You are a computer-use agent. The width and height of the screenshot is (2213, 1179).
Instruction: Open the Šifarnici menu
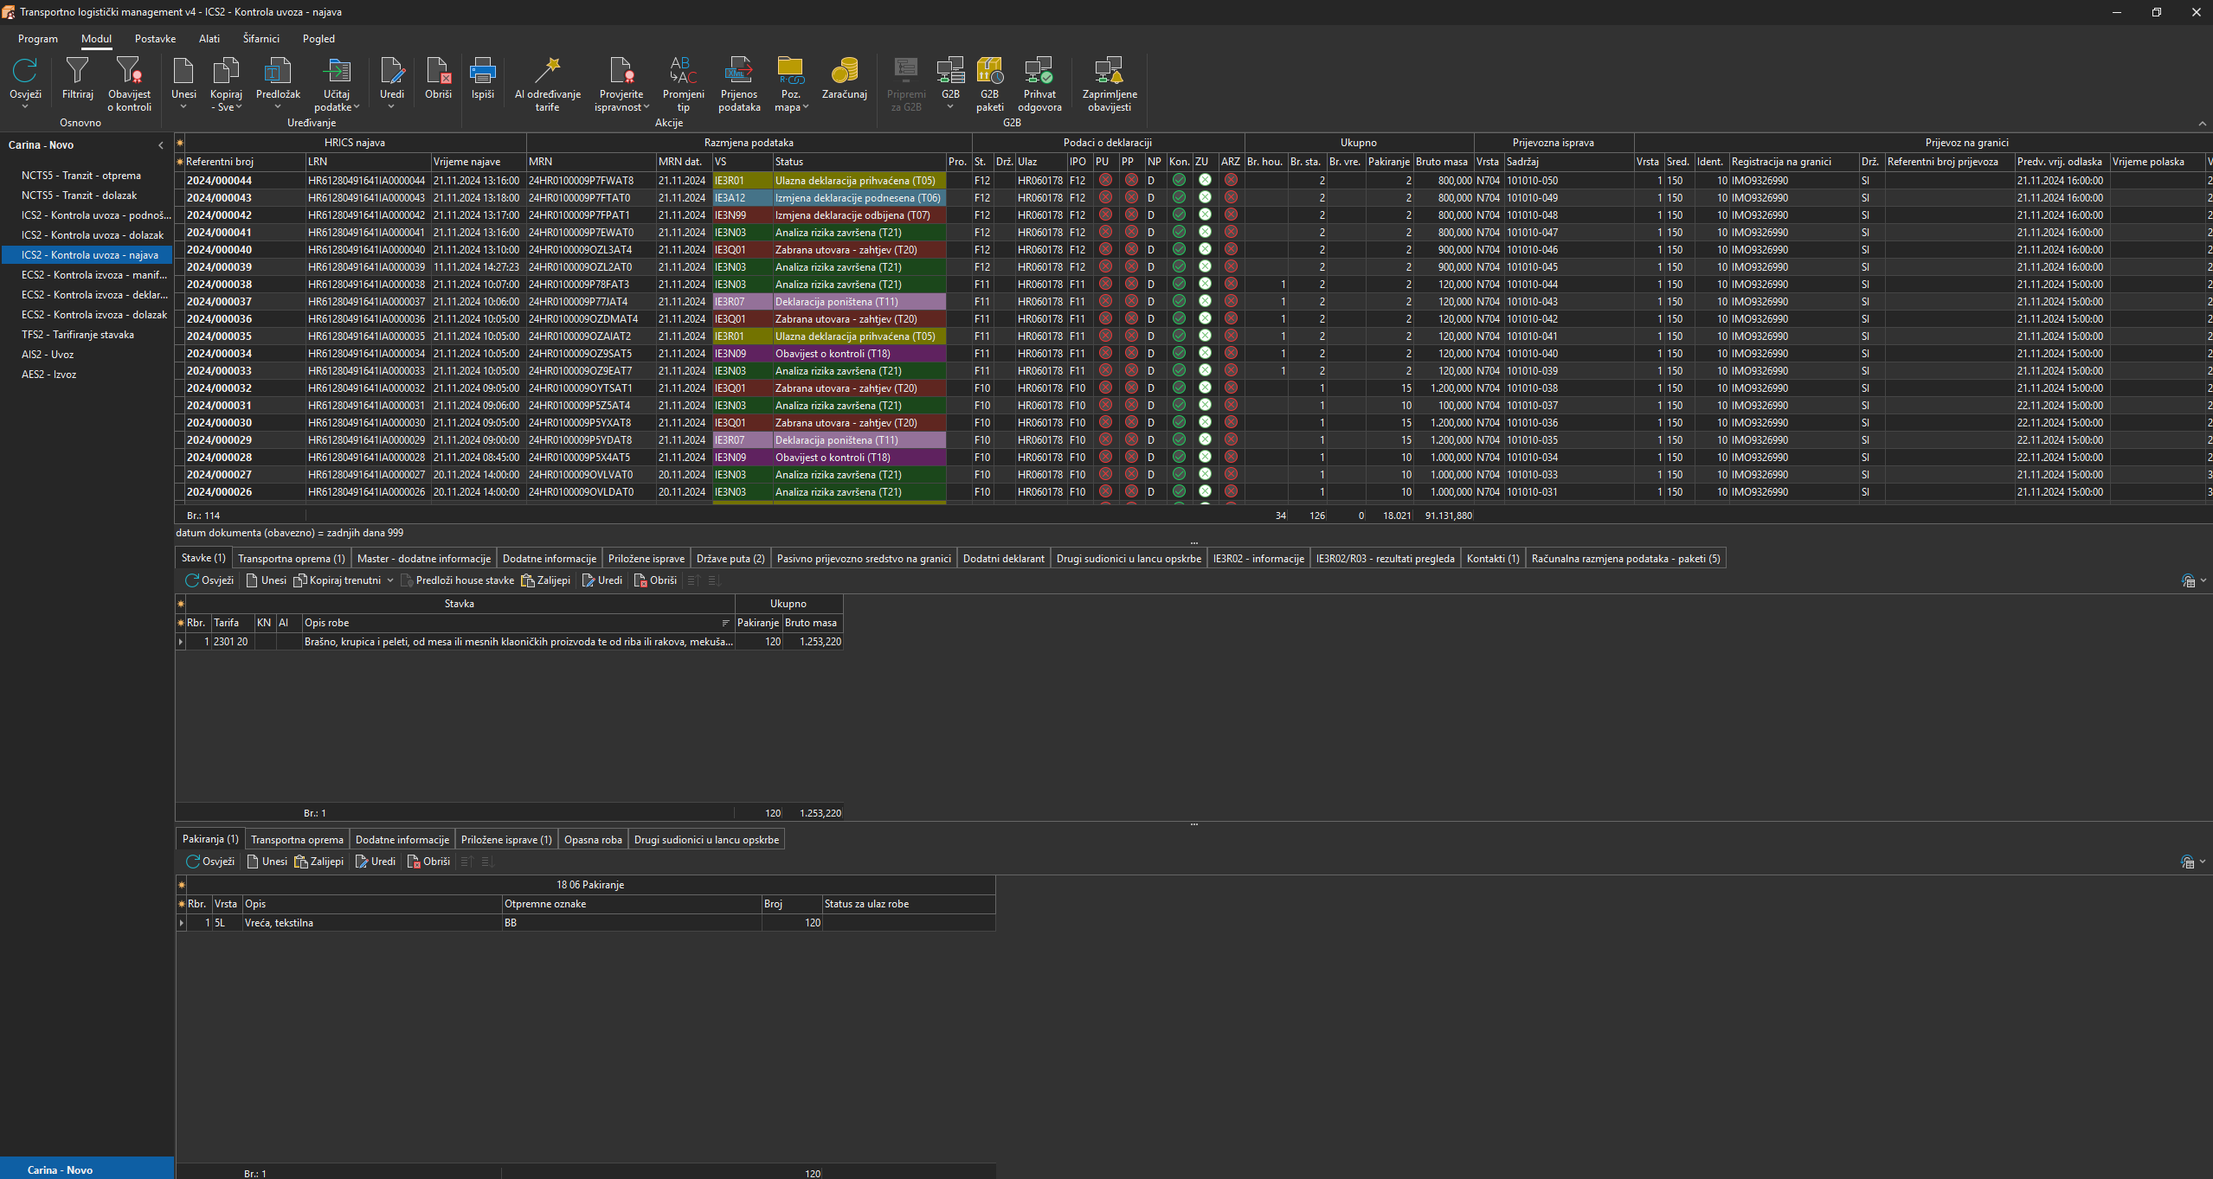pyautogui.click(x=261, y=39)
